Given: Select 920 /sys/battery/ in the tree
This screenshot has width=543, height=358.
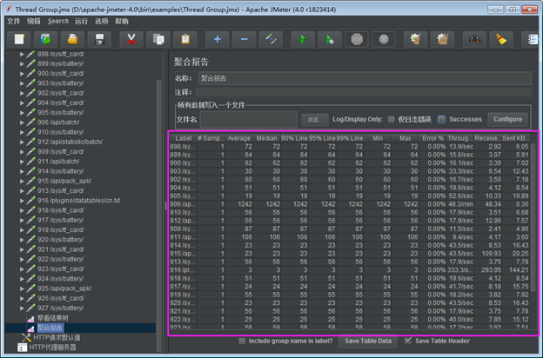Looking at the screenshot, I should click(x=60, y=240).
